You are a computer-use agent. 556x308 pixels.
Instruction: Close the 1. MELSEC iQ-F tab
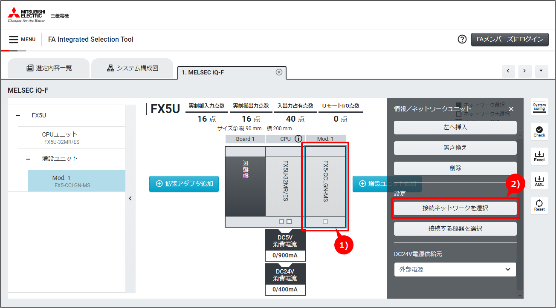[x=279, y=72]
